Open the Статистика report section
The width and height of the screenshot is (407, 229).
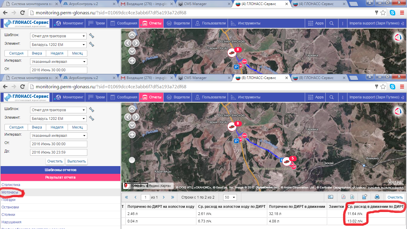(11, 185)
